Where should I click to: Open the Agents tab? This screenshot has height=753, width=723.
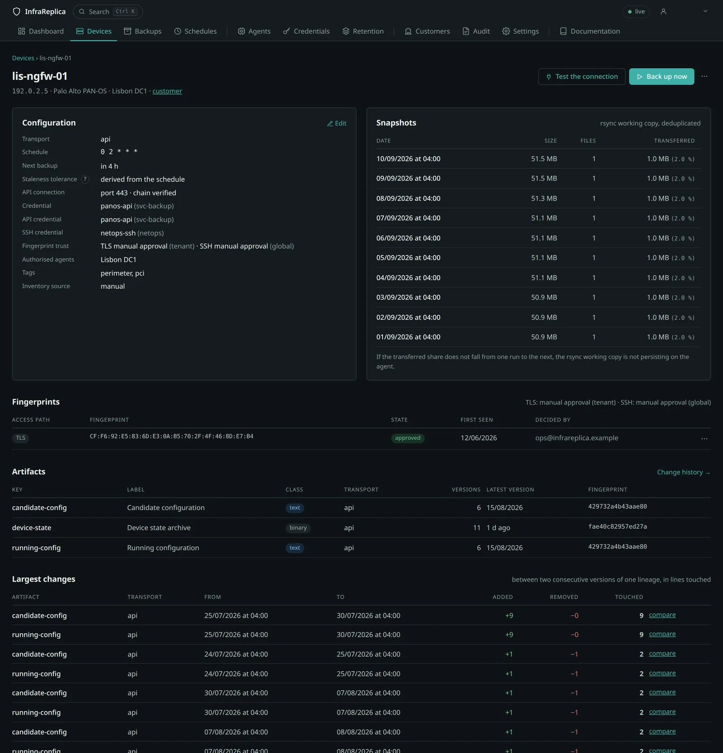(x=254, y=31)
